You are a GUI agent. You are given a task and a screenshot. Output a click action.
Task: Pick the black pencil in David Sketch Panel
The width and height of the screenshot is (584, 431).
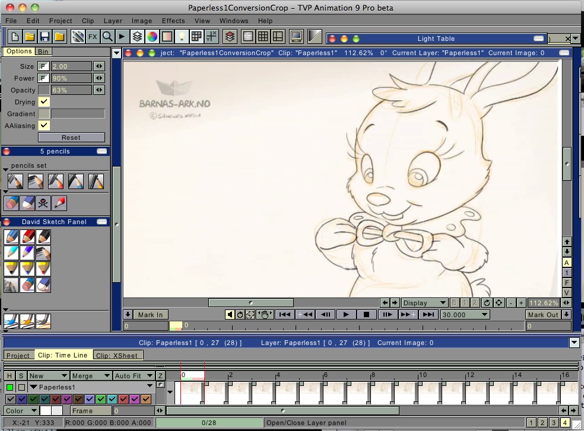43,237
